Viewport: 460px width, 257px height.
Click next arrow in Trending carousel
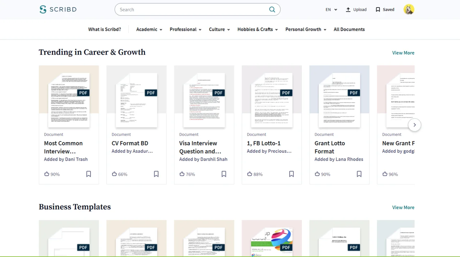click(x=414, y=125)
